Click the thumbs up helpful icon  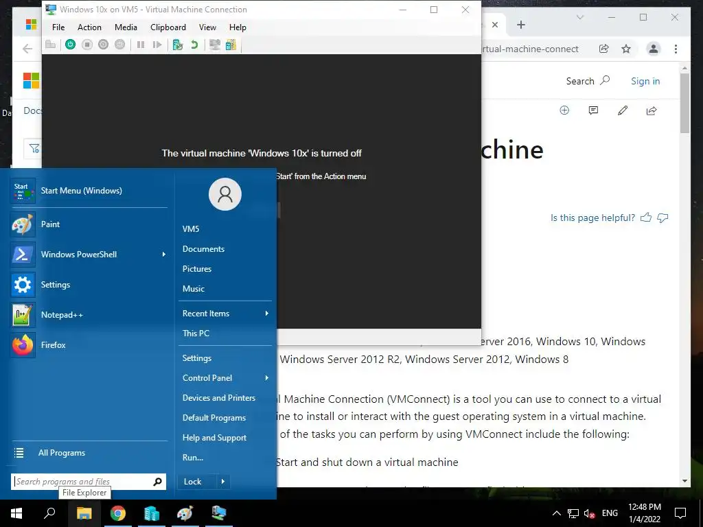point(646,218)
